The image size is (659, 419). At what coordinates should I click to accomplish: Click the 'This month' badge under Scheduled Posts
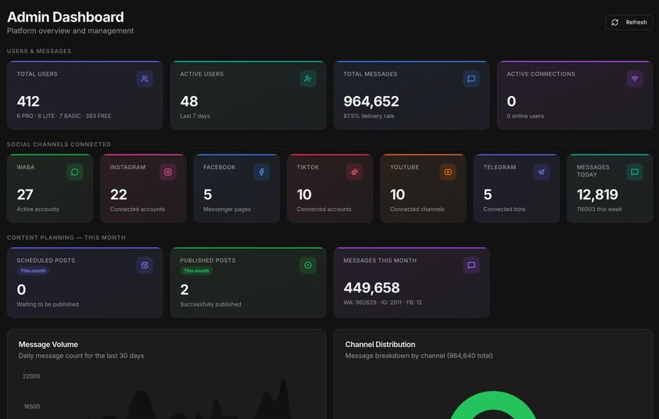coord(33,270)
